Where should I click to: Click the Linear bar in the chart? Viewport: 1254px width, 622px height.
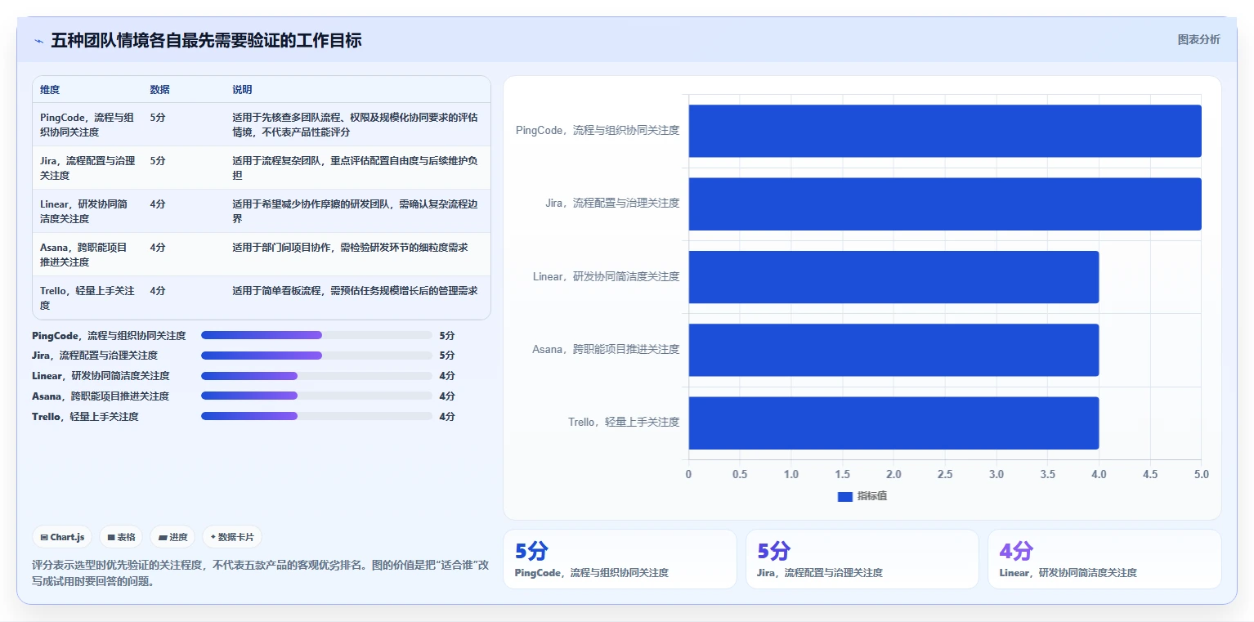[x=893, y=277]
